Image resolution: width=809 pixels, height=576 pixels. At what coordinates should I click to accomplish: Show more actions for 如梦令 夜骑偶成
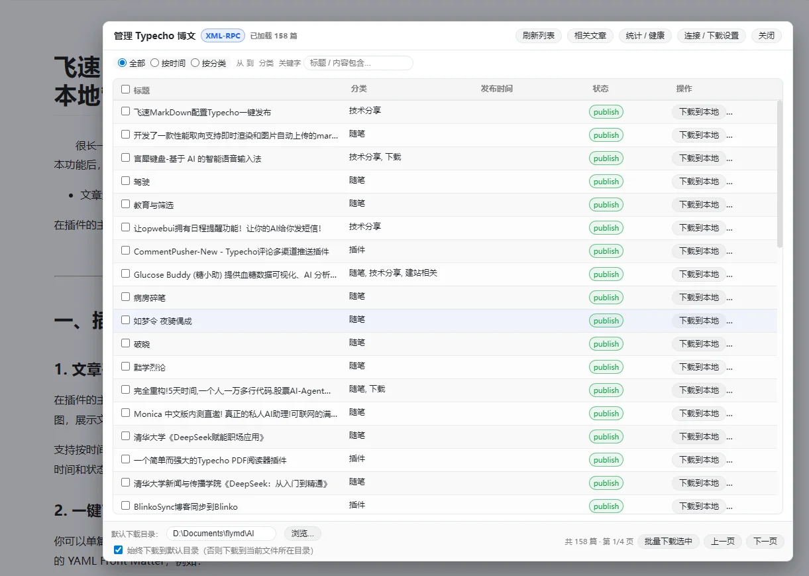tap(729, 321)
